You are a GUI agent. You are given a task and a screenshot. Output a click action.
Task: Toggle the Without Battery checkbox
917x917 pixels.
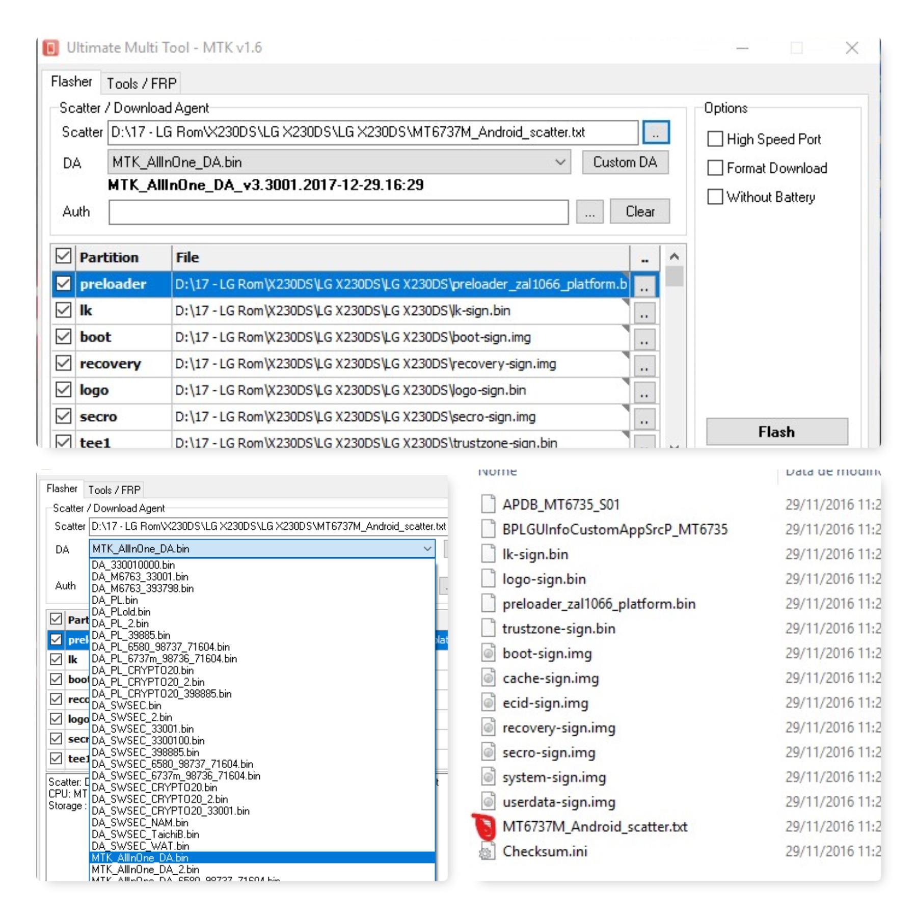tap(715, 197)
